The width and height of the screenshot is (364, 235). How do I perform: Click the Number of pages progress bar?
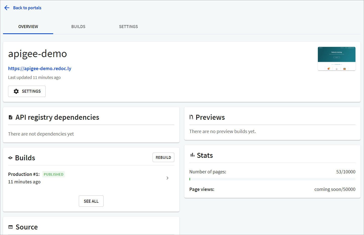(272, 179)
